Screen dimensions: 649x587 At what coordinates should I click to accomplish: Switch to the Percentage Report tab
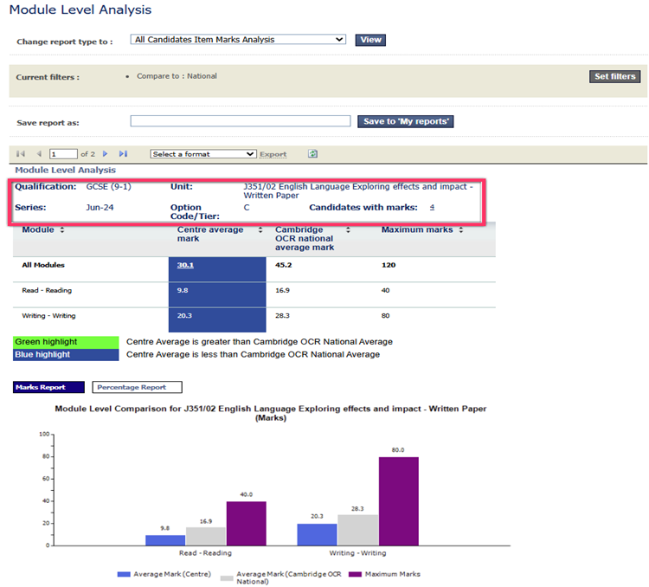click(138, 387)
